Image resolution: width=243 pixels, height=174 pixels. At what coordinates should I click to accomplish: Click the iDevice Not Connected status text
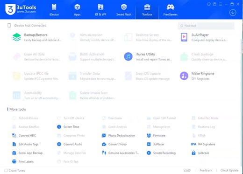point(30,26)
